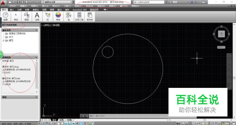Open the 剪贴板 (Clipboard) ribbon panel
Screen dimensions: 236x125
tap(90, 16)
